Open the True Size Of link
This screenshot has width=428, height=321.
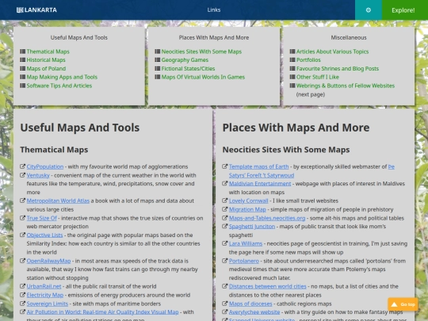pyautogui.click(x=42, y=218)
